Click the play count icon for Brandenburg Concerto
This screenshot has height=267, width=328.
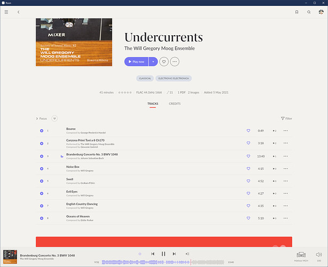pyautogui.click(x=275, y=156)
